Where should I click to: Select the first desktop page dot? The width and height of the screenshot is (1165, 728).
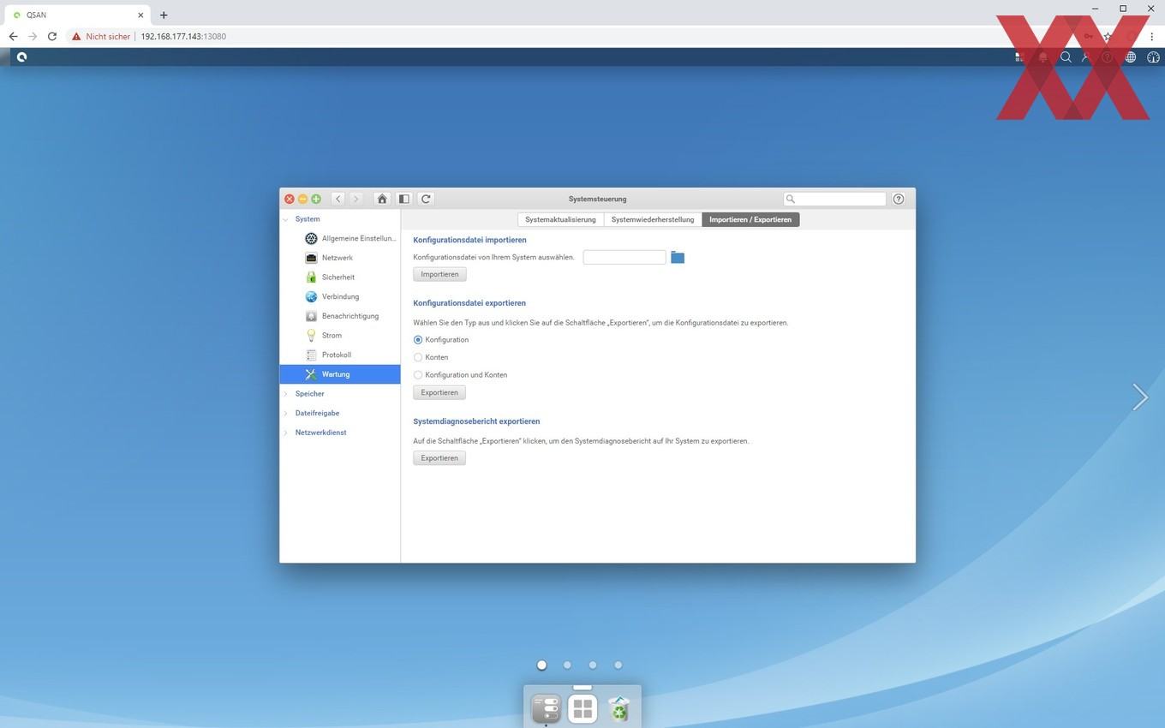pyautogui.click(x=541, y=665)
